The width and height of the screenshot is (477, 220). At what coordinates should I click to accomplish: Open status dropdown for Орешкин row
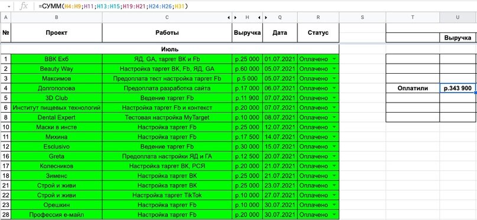335,205
